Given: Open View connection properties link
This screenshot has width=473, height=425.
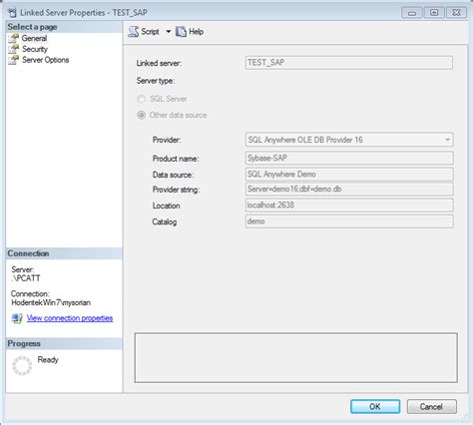Looking at the screenshot, I should [x=70, y=318].
